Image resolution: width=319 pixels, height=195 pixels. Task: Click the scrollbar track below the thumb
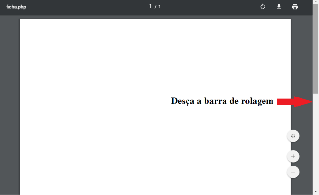[x=315, y=141]
